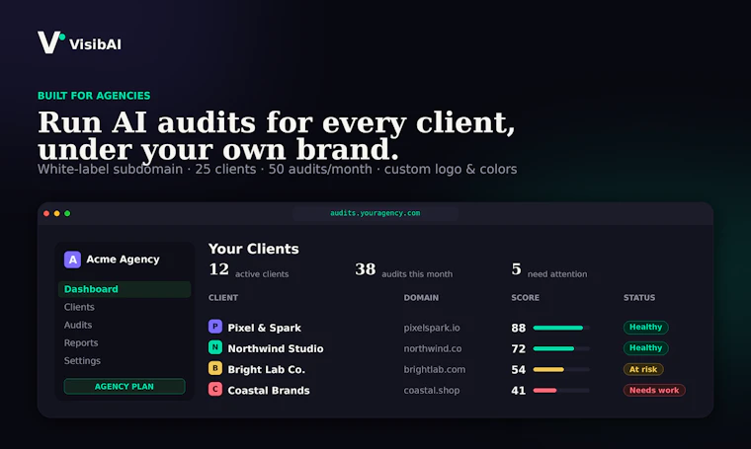
Task: Click the pixelspark.io domain
Action: tap(432, 328)
